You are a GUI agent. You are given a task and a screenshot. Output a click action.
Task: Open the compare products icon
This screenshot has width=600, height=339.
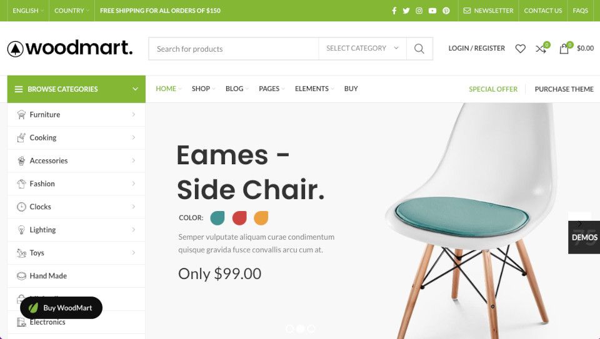pos(541,49)
